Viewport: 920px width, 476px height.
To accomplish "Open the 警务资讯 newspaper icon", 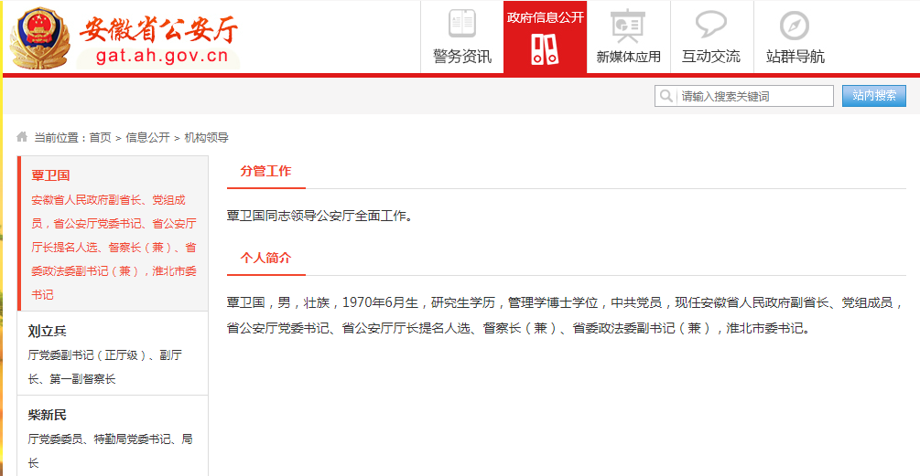I will tap(461, 25).
